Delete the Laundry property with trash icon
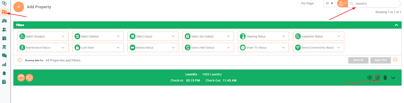Viewport: 404px width, 103px height. (x=385, y=78)
